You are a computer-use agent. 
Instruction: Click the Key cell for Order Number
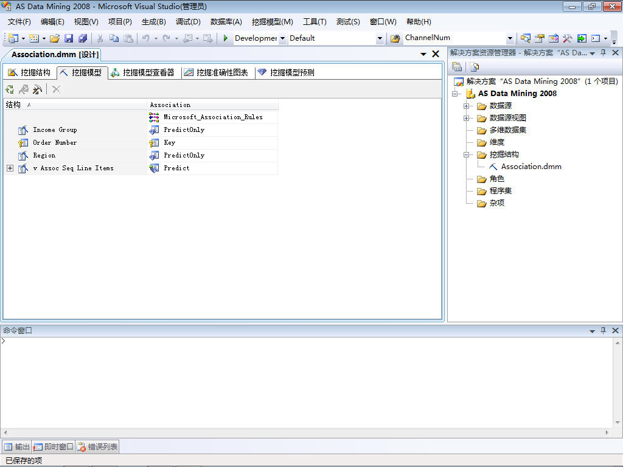pyautogui.click(x=212, y=143)
